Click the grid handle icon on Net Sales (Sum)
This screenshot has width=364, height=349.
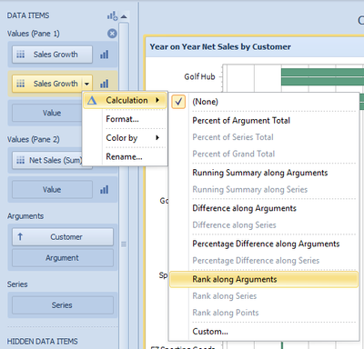tap(20, 160)
